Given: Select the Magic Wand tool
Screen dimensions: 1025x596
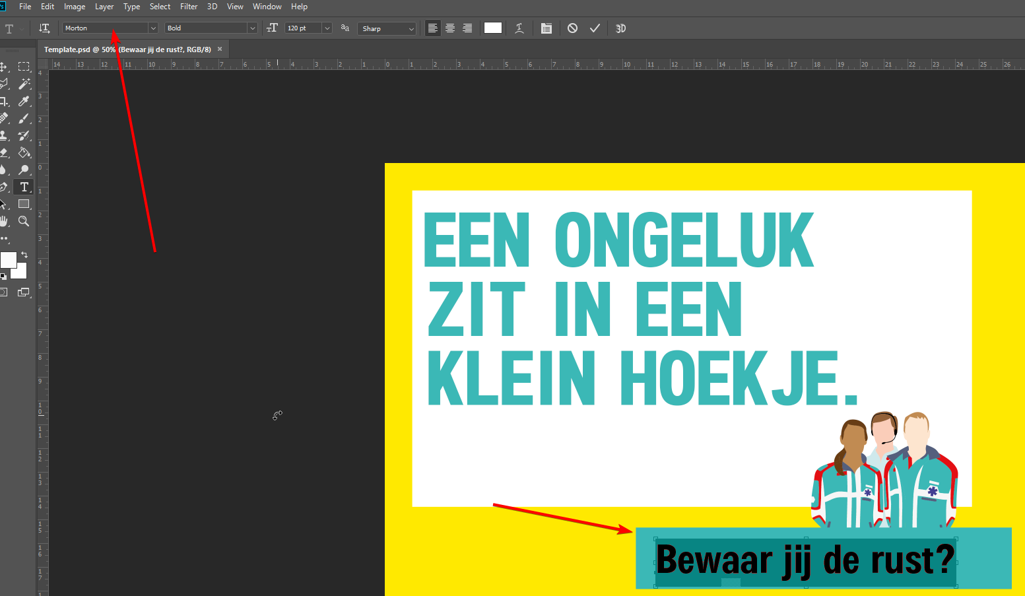Looking at the screenshot, I should (24, 84).
